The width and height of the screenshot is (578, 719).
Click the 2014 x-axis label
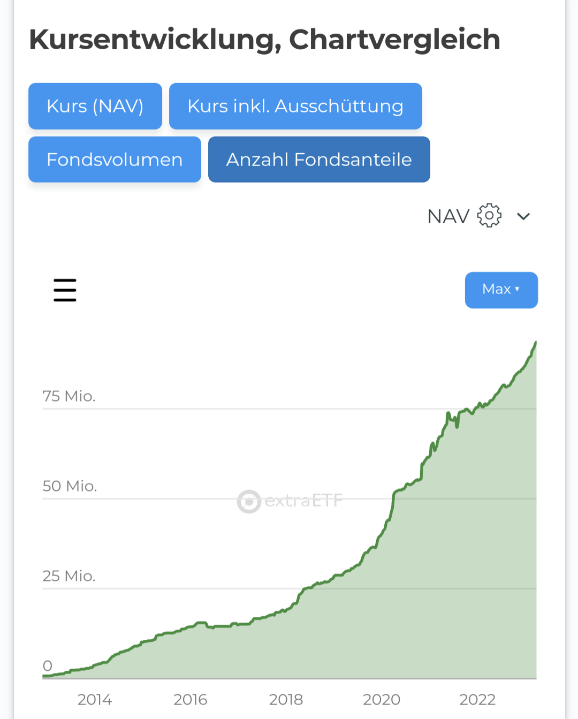pyautogui.click(x=95, y=699)
